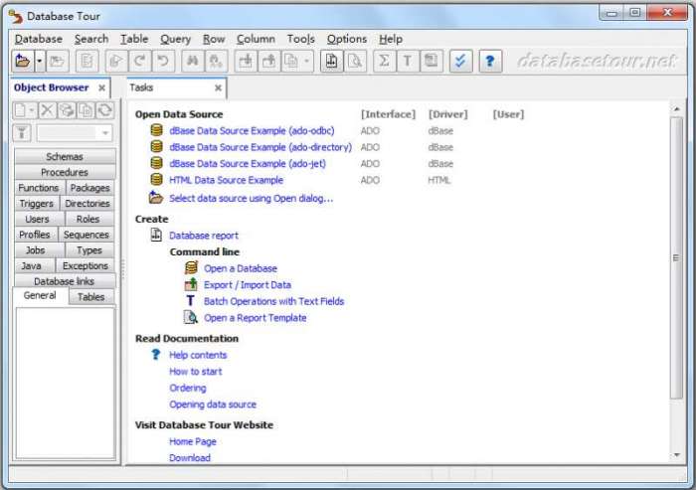
Task: Open the Query menu
Action: (x=175, y=39)
